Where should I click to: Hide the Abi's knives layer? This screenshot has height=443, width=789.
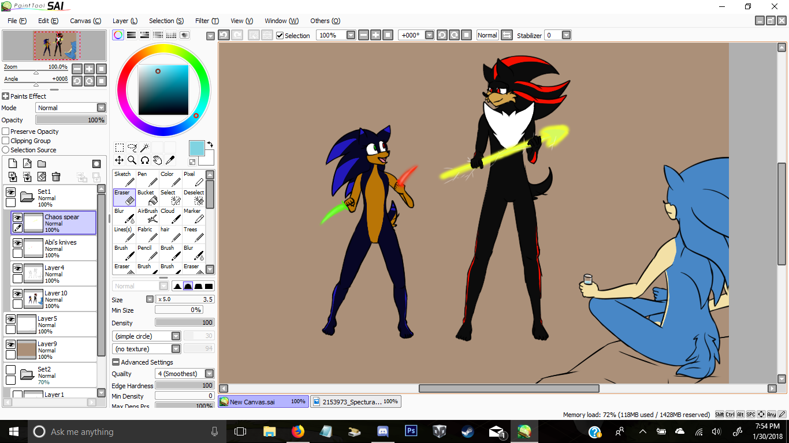coord(18,243)
